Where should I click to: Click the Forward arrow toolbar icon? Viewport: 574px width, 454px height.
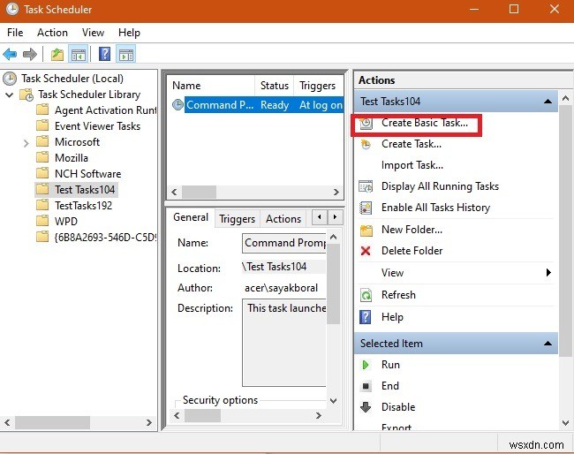coord(30,55)
